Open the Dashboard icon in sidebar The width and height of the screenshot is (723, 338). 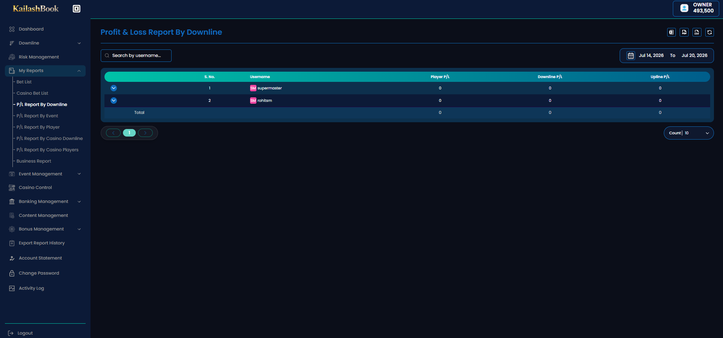(x=12, y=29)
